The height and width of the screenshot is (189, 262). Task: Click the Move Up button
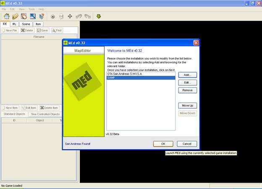coord(188,106)
